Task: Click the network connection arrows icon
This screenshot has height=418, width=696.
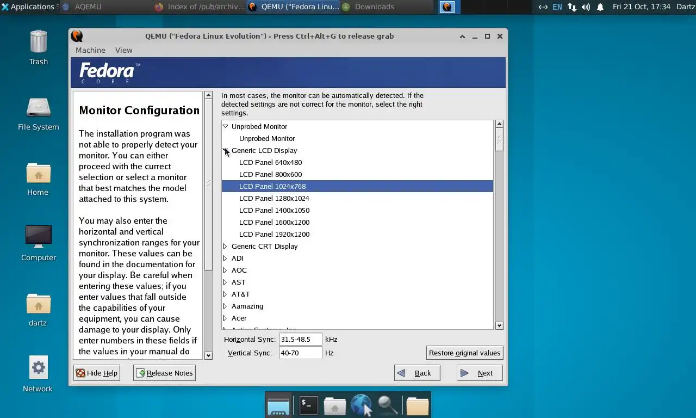Action: pyautogui.click(x=571, y=7)
